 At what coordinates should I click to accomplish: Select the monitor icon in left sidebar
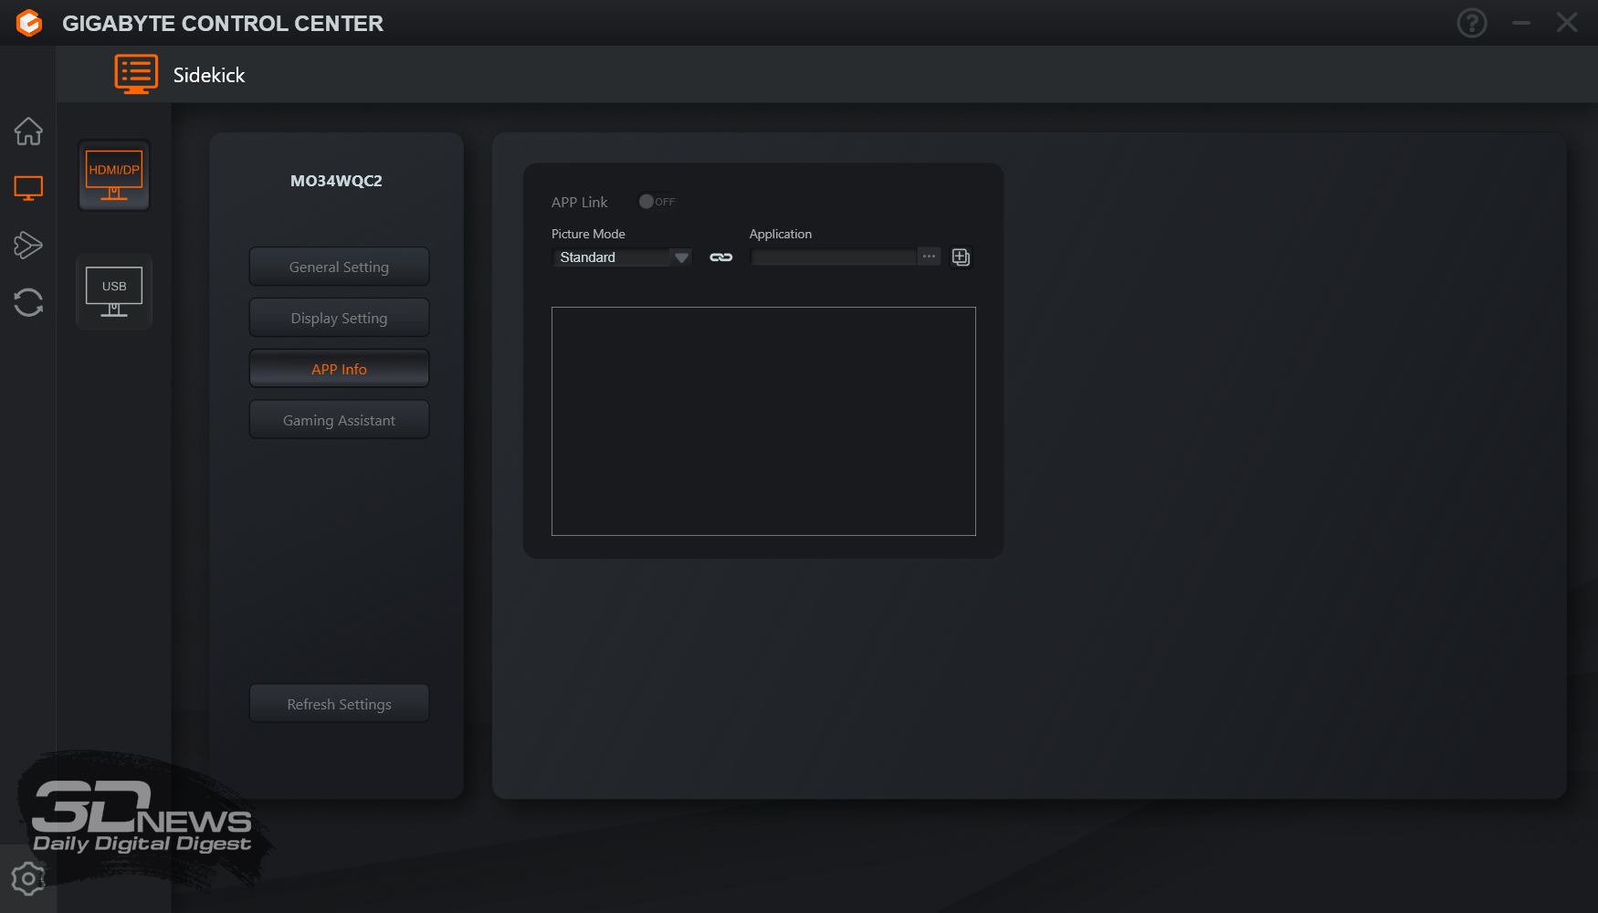28,188
